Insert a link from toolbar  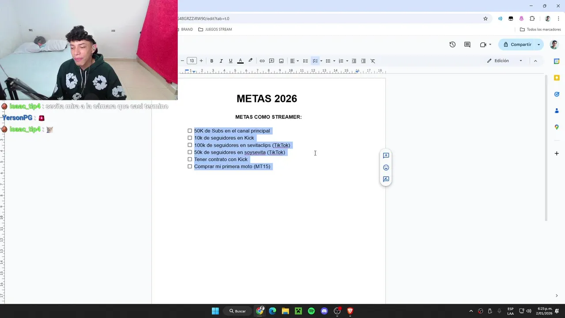(x=262, y=61)
